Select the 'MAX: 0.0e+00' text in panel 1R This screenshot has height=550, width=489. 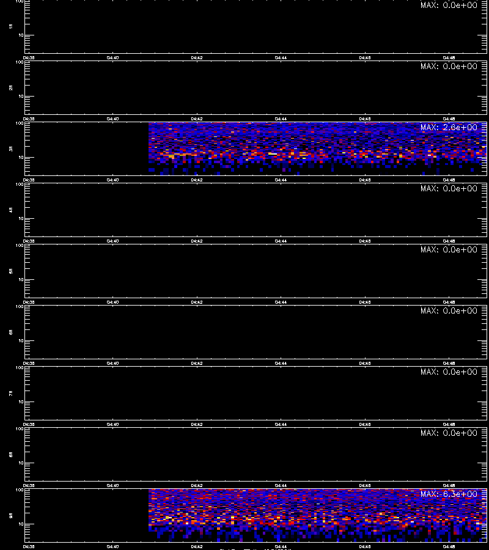449,5
